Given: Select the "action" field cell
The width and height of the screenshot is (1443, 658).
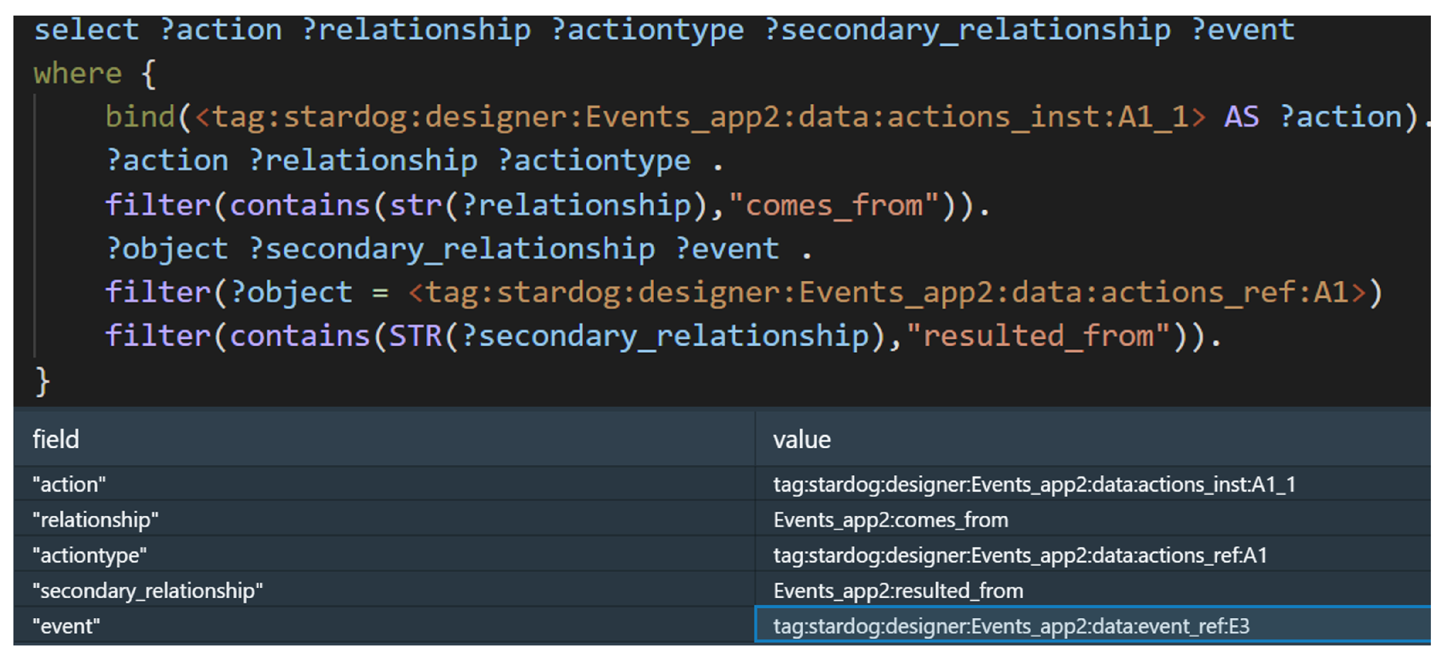Looking at the screenshot, I should pyautogui.click(x=69, y=484).
